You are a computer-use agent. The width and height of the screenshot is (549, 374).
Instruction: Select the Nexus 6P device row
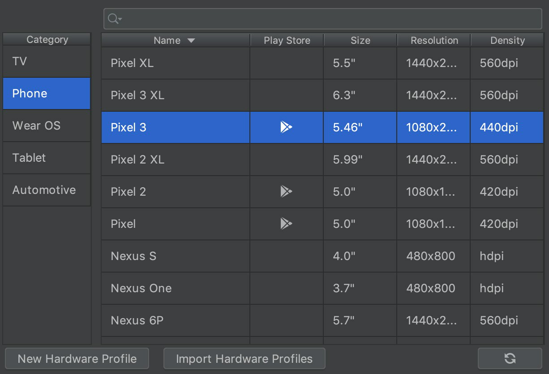322,320
